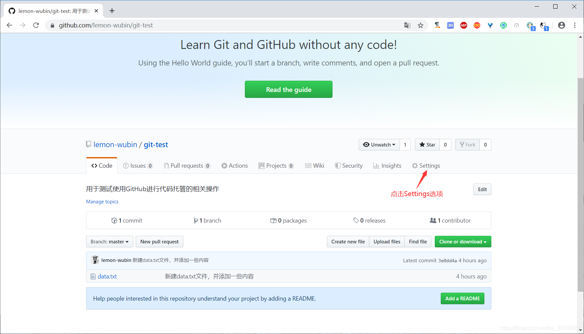This screenshot has height=334, width=584.
Task: Click the pilcrow paragraph extension icon
Action: tap(437, 25)
